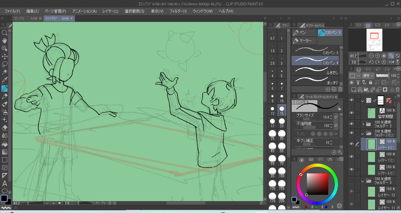Screen dimensions: 401x213
Task: Click Navigator rotate left icon
Action: pos(371,62)
